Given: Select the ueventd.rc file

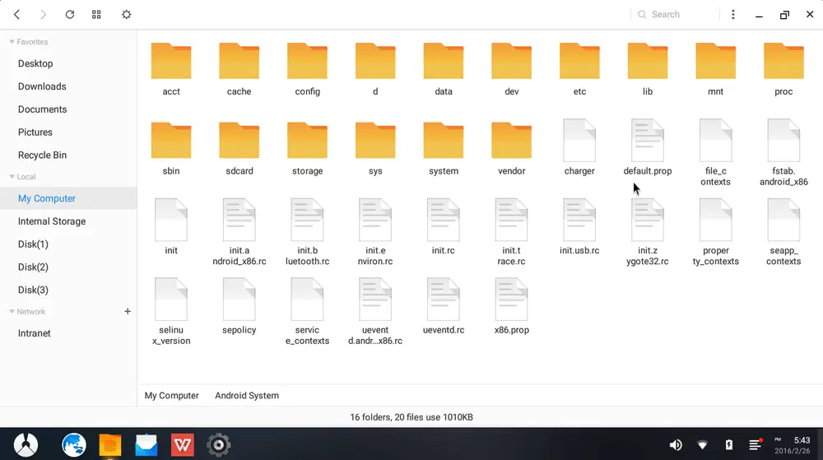Looking at the screenshot, I should [444, 308].
